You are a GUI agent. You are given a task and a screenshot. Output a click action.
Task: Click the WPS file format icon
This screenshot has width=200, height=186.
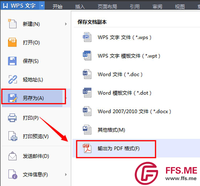87,37
